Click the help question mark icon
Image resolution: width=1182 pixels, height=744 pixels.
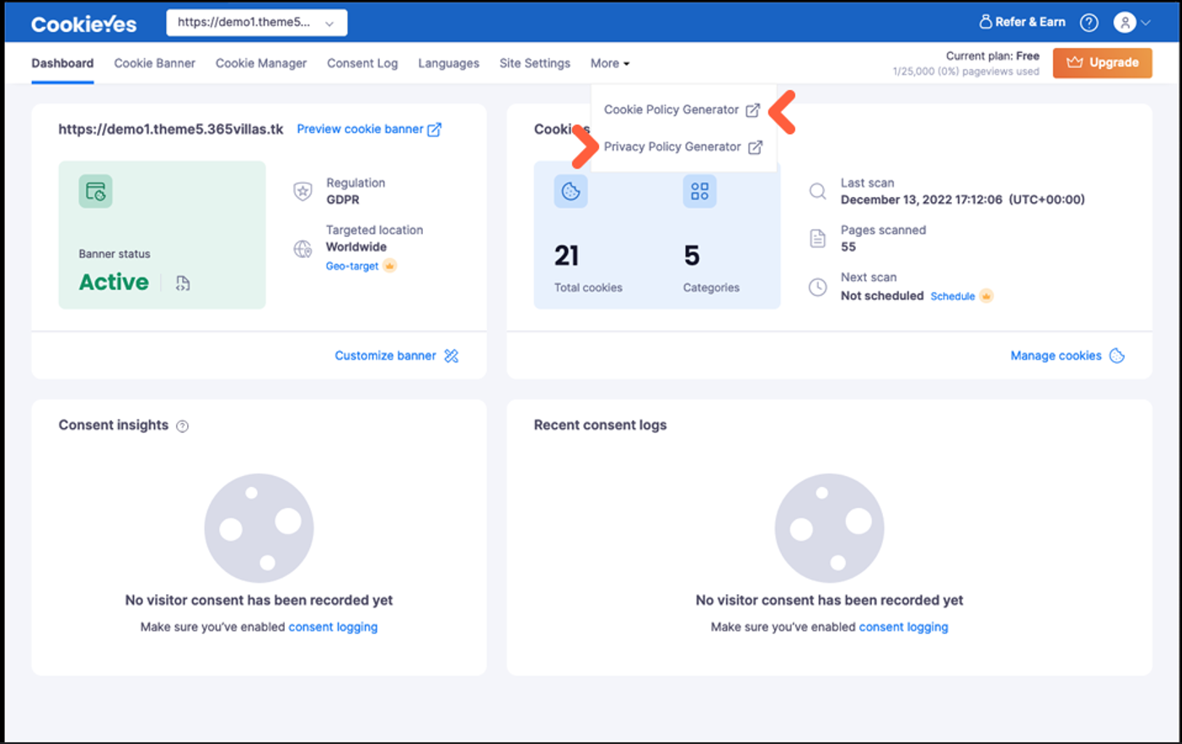point(1088,23)
